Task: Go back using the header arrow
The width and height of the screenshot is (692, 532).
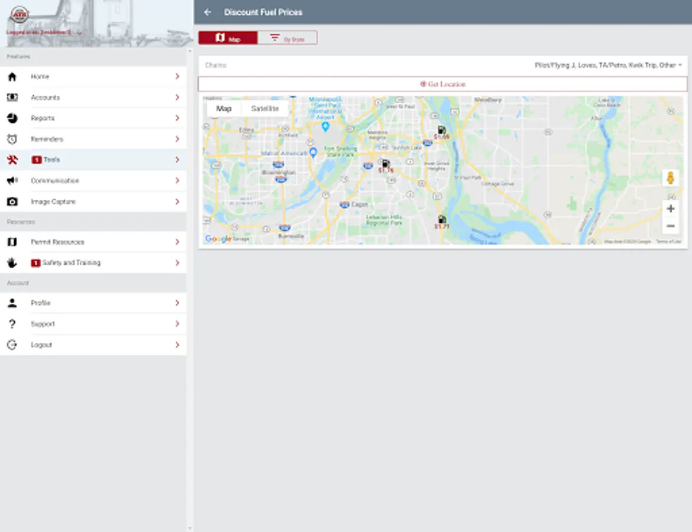Action: tap(208, 12)
